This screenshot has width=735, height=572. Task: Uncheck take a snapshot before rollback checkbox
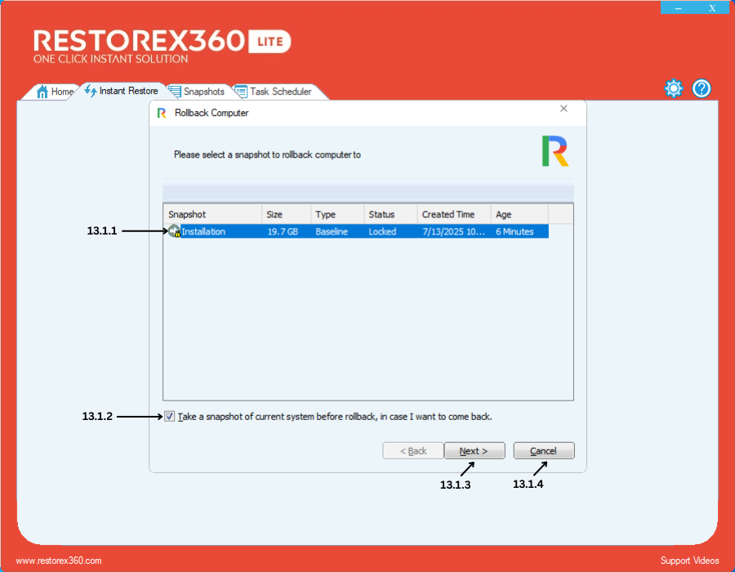169,416
